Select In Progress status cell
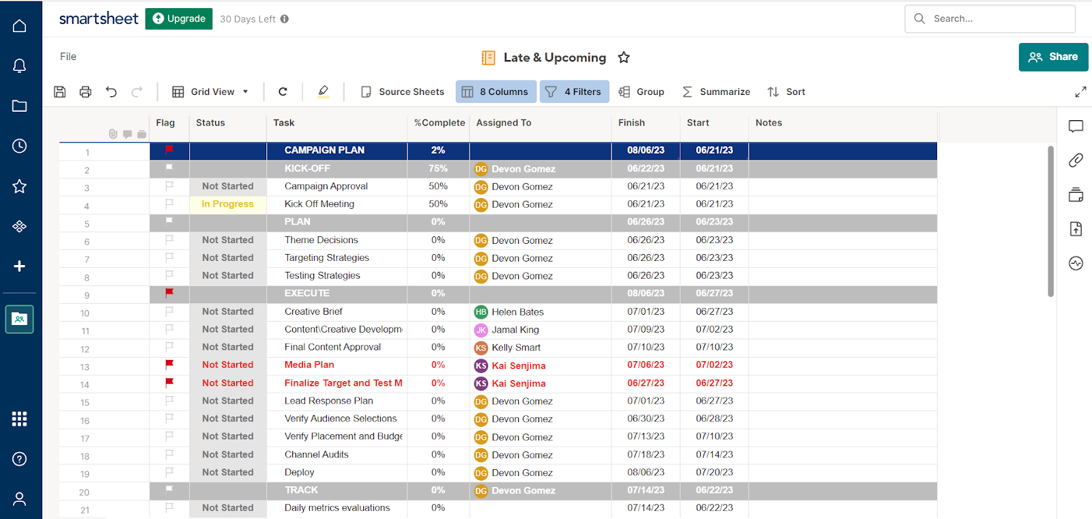This screenshot has height=519, width=1092. pos(228,204)
